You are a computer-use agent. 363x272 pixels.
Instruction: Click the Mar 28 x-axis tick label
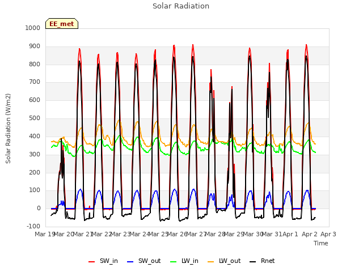tap(216, 234)
